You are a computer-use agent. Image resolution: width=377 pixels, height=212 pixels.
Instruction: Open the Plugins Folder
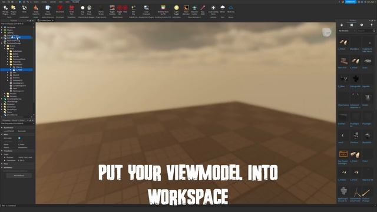14,10
